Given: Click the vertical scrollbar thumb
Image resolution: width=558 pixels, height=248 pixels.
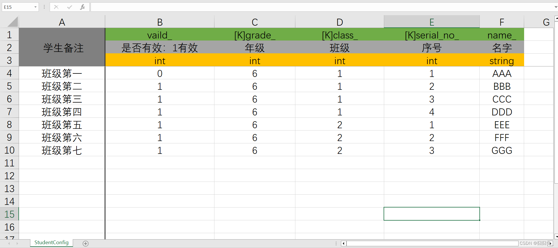Looking at the screenshot, I should (x=556, y=102).
